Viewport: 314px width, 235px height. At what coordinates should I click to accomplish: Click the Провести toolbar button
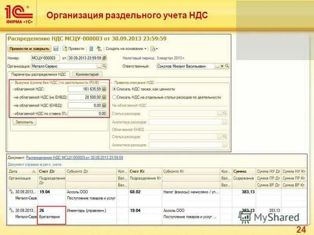[x=73, y=49]
